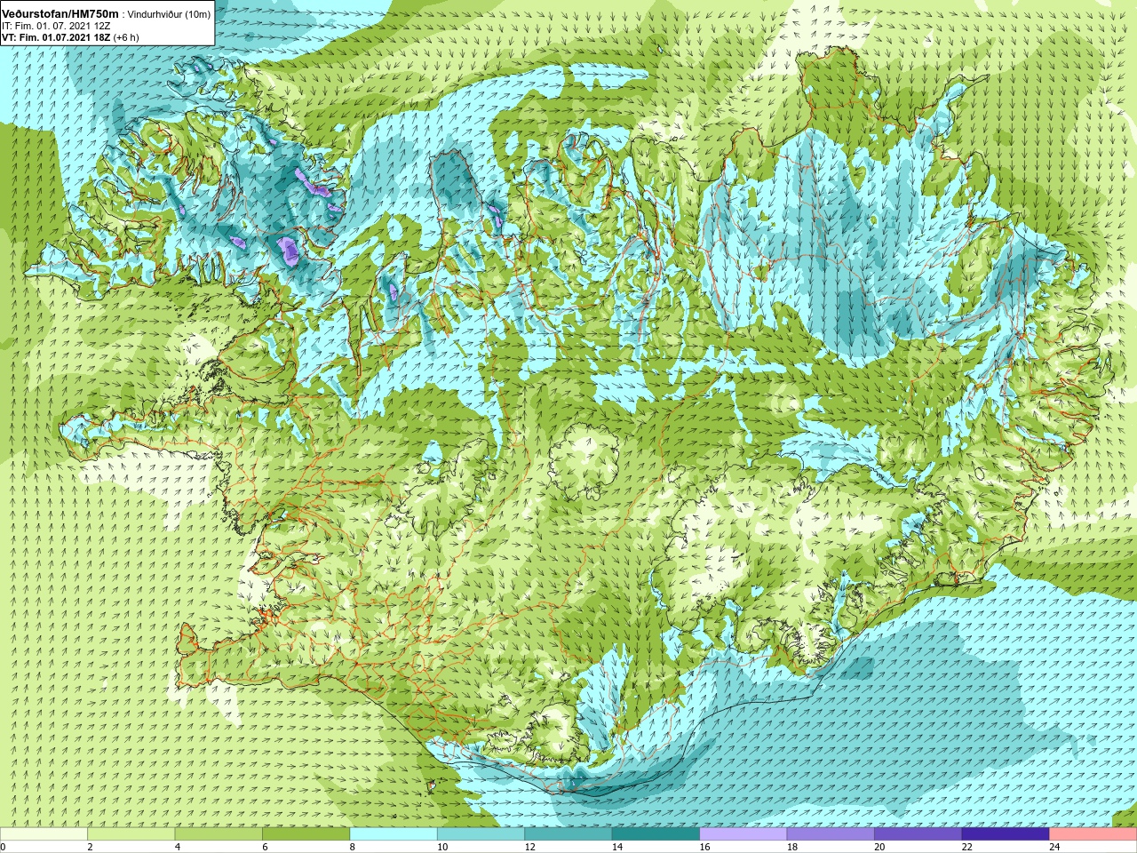Click the light cyan 8–10 legend swatch
The width and height of the screenshot is (1137, 853).
394,834
